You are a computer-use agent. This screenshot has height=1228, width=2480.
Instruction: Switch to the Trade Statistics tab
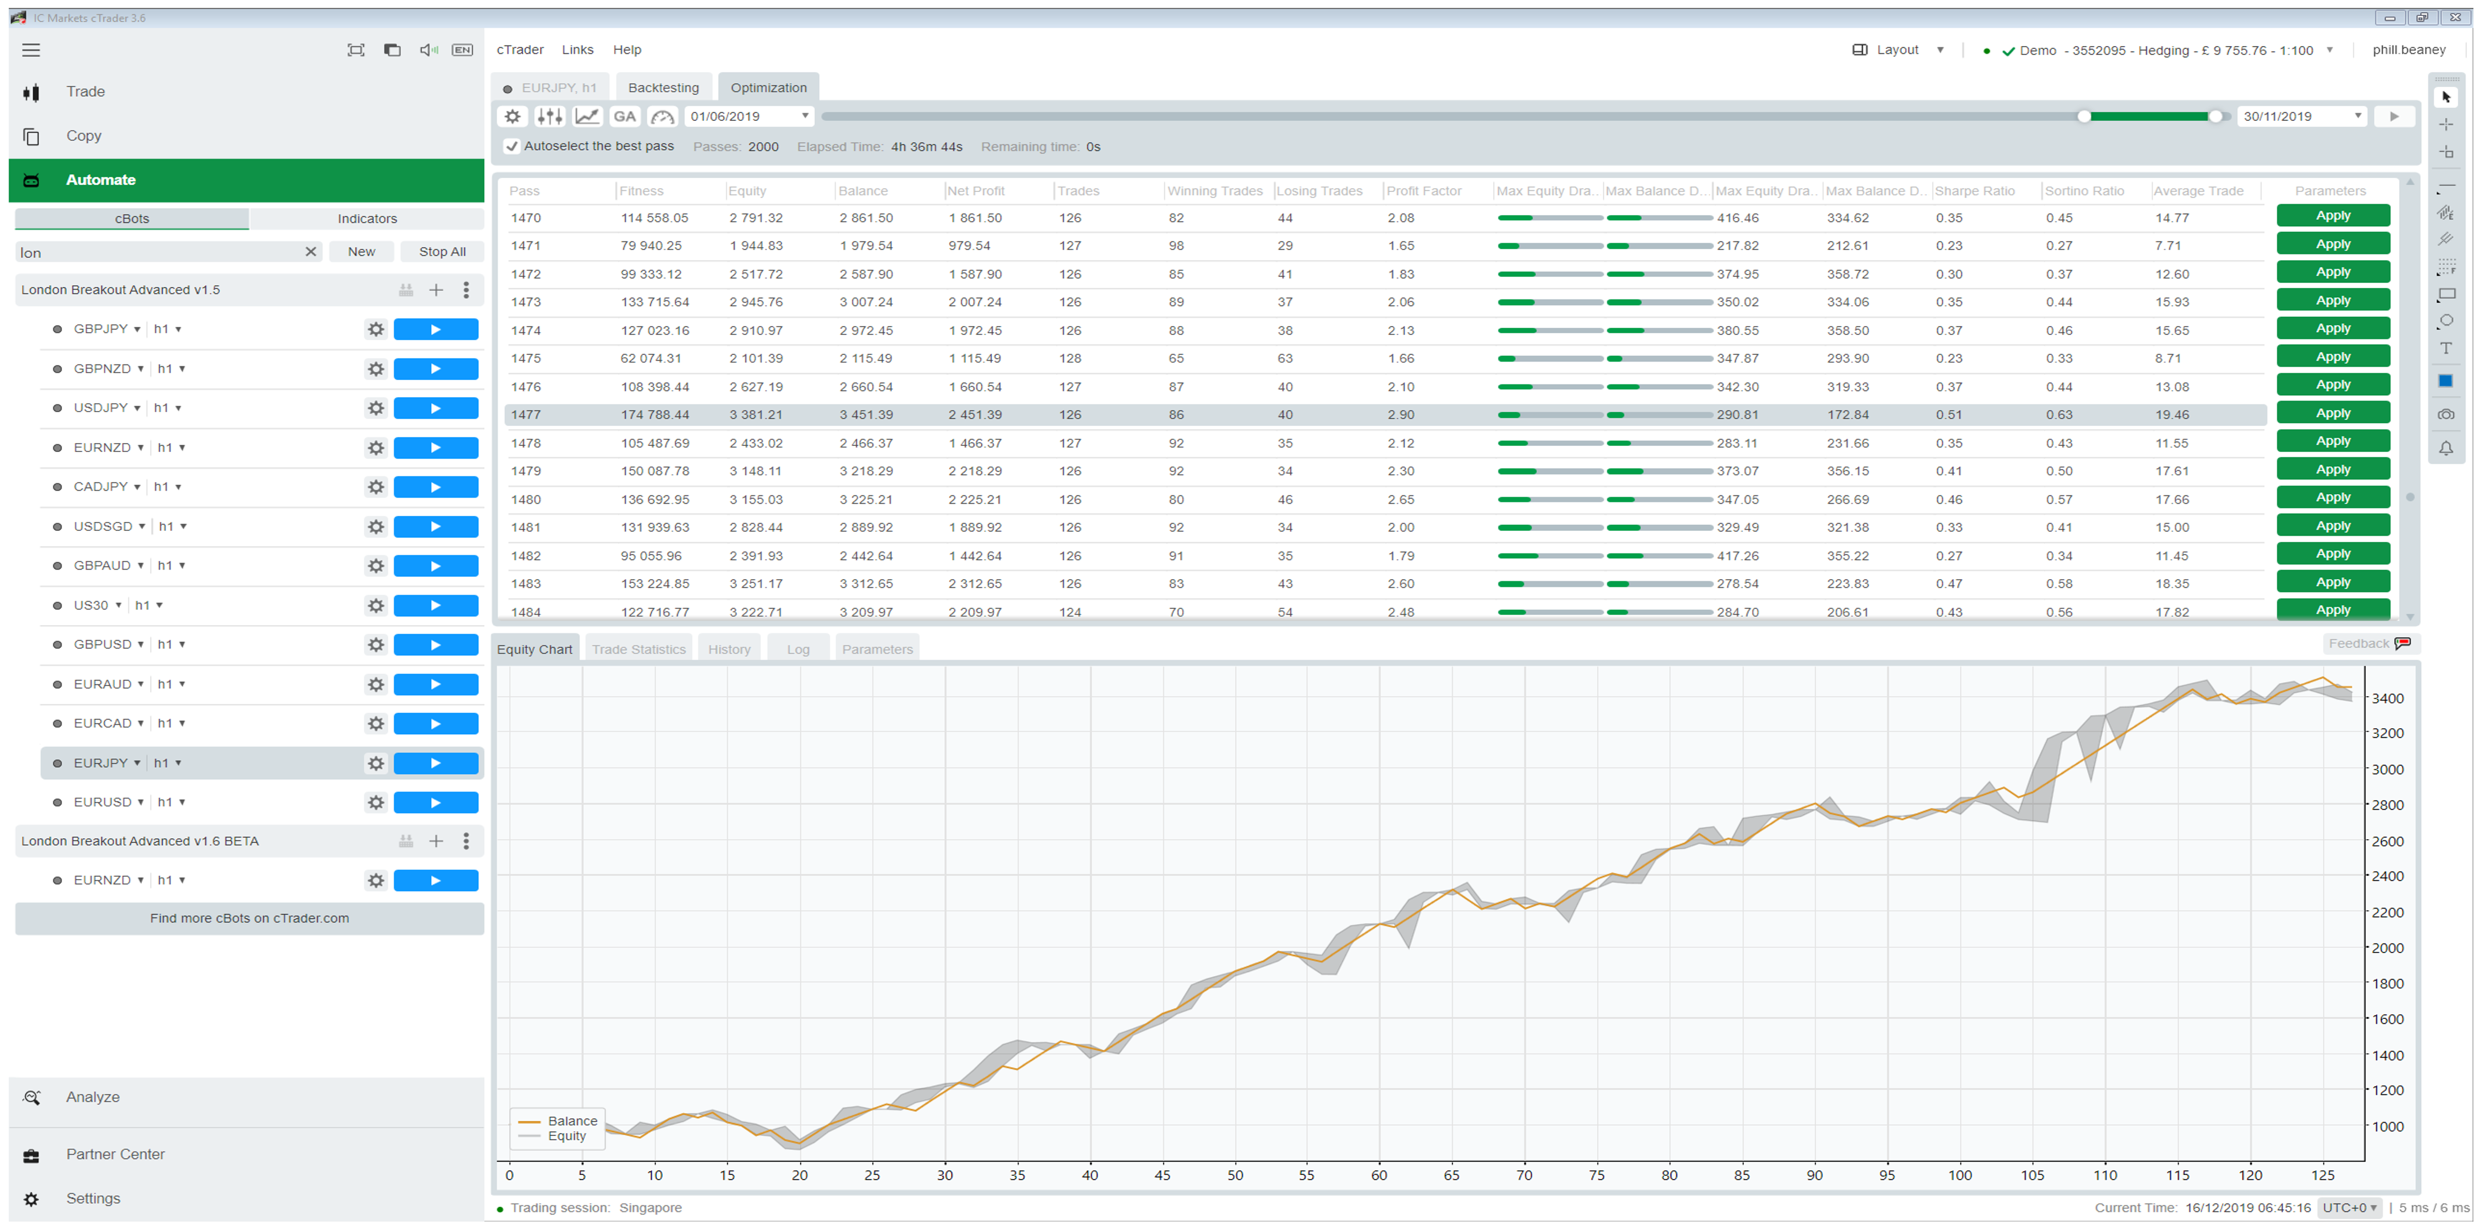click(638, 649)
